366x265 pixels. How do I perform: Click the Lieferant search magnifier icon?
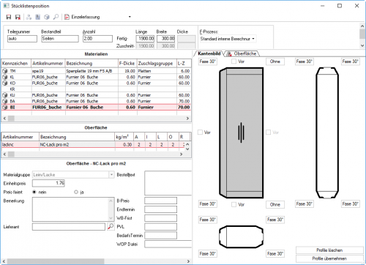pos(111,227)
